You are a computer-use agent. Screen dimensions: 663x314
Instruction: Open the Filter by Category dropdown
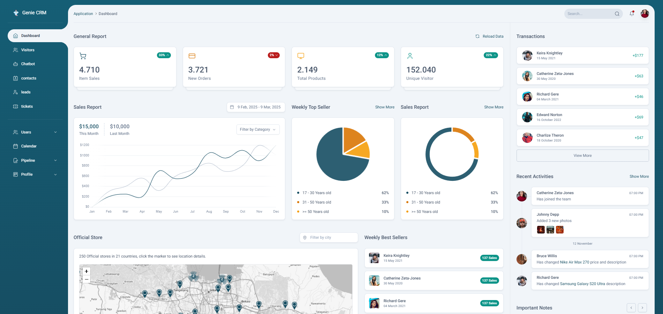[x=258, y=129]
